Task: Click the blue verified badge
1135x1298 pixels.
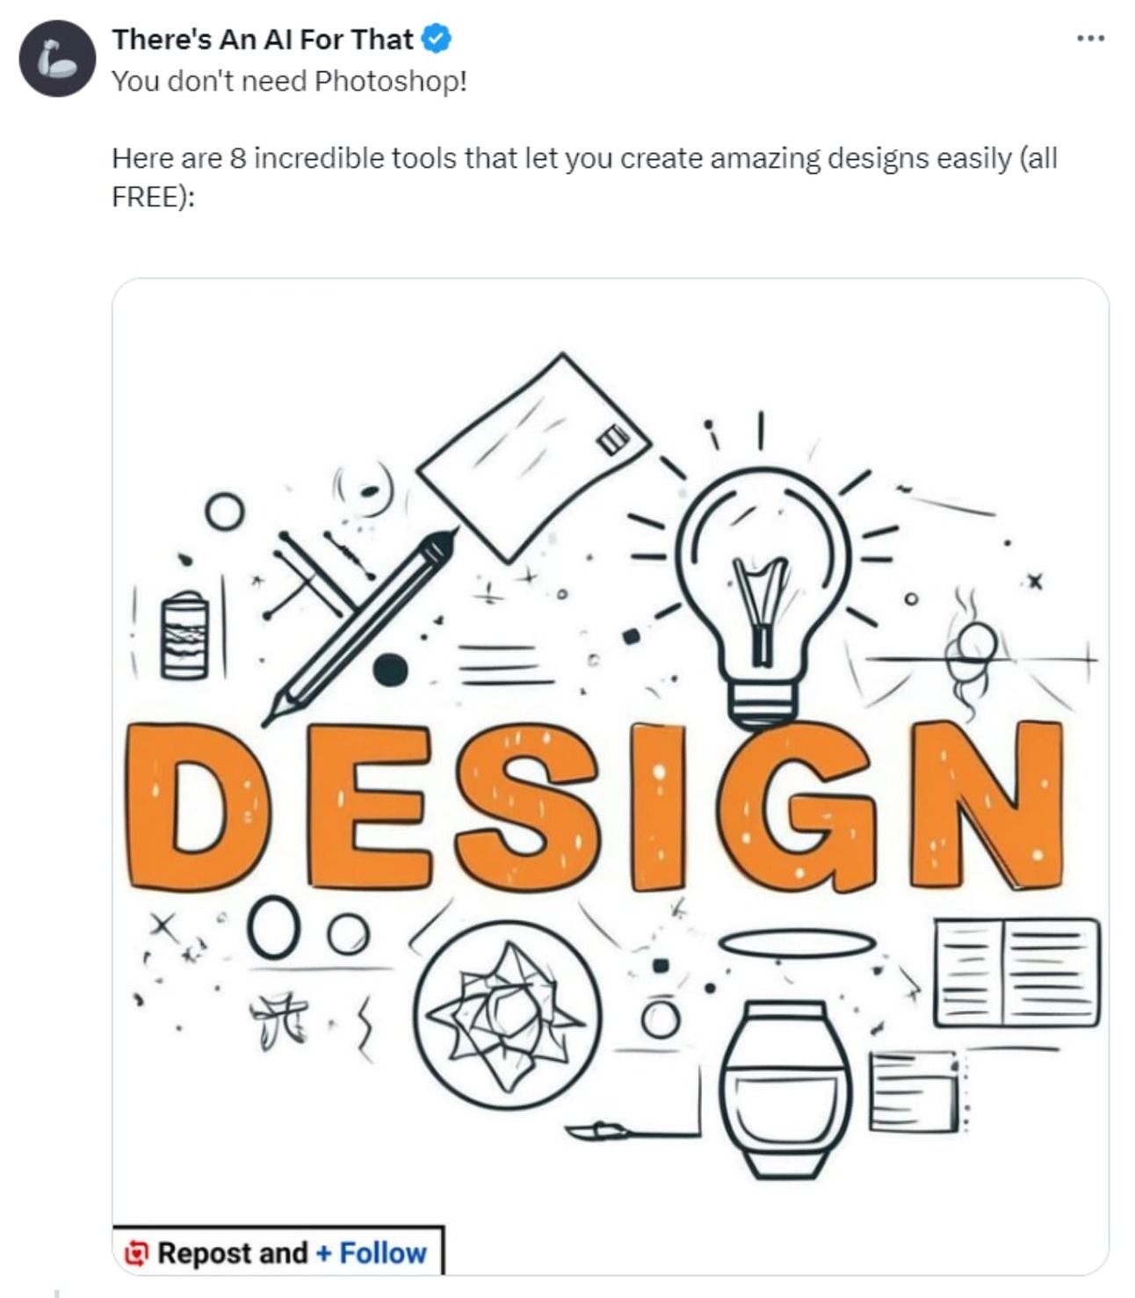Action: (437, 39)
